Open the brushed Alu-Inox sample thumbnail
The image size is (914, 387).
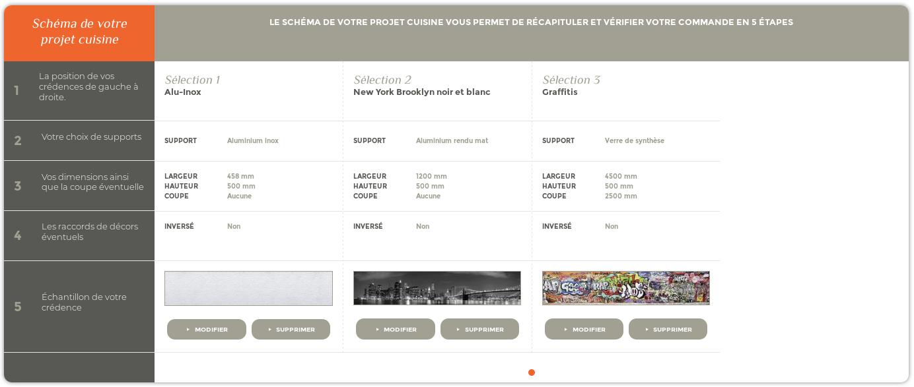248,288
